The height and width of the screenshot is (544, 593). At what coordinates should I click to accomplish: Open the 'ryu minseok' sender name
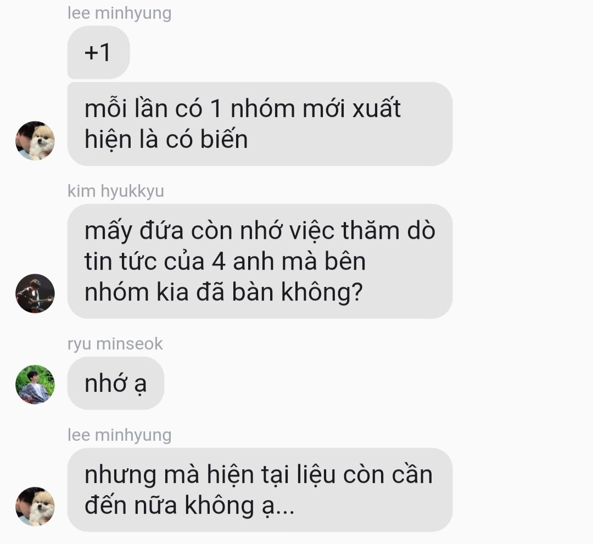pyautogui.click(x=115, y=344)
